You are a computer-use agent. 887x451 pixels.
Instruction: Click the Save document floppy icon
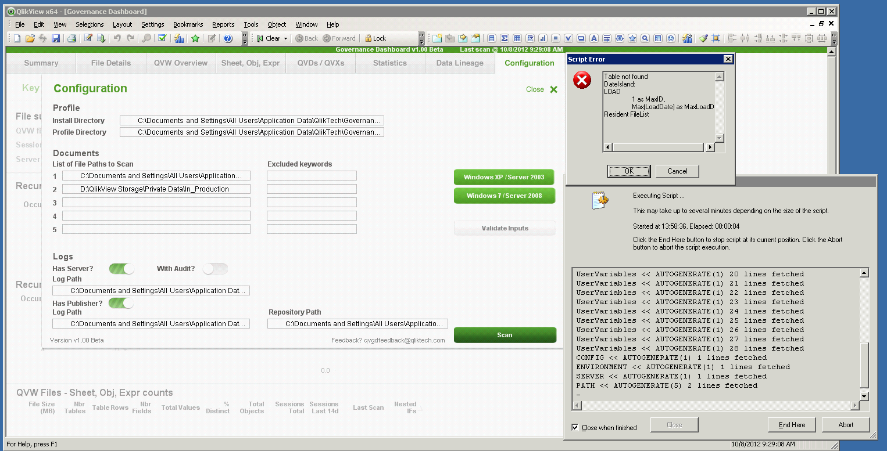[x=56, y=38]
